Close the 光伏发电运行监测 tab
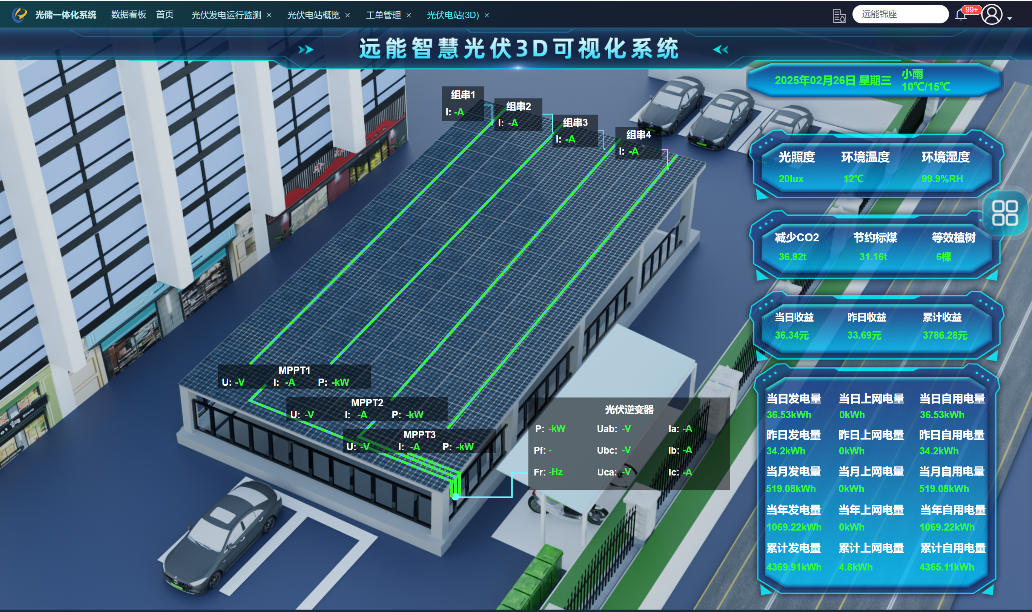This screenshot has height=612, width=1032. point(269,15)
